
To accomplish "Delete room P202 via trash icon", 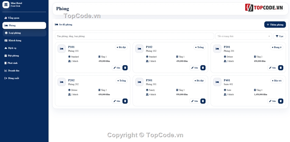I will coord(125,101).
